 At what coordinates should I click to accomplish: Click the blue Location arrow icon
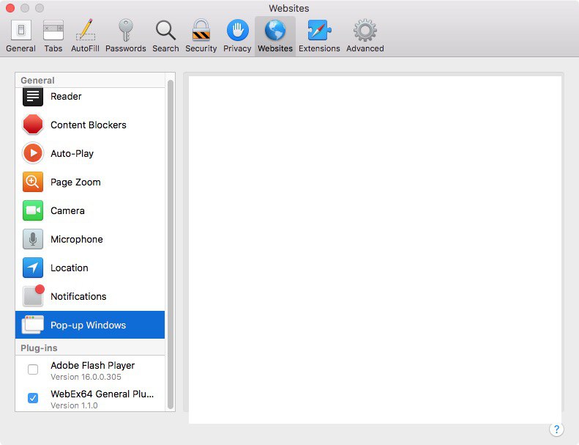(x=33, y=268)
